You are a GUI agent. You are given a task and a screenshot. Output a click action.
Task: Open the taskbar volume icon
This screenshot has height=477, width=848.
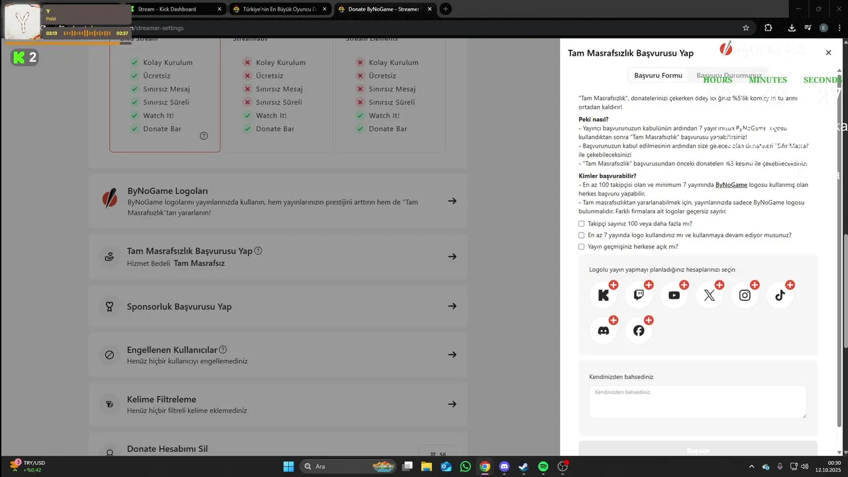tap(804, 466)
